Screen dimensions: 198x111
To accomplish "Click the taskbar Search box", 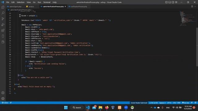I will (x=77, y=108).
